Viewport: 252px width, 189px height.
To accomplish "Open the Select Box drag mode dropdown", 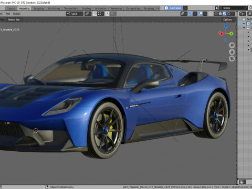I will tap(15, 19).
